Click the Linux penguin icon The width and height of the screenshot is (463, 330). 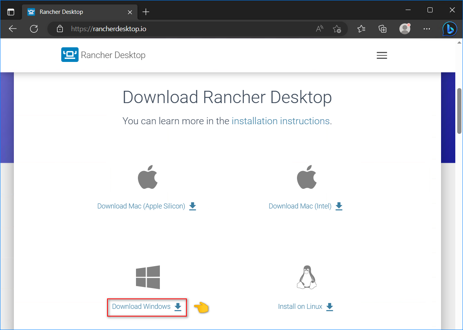307,277
